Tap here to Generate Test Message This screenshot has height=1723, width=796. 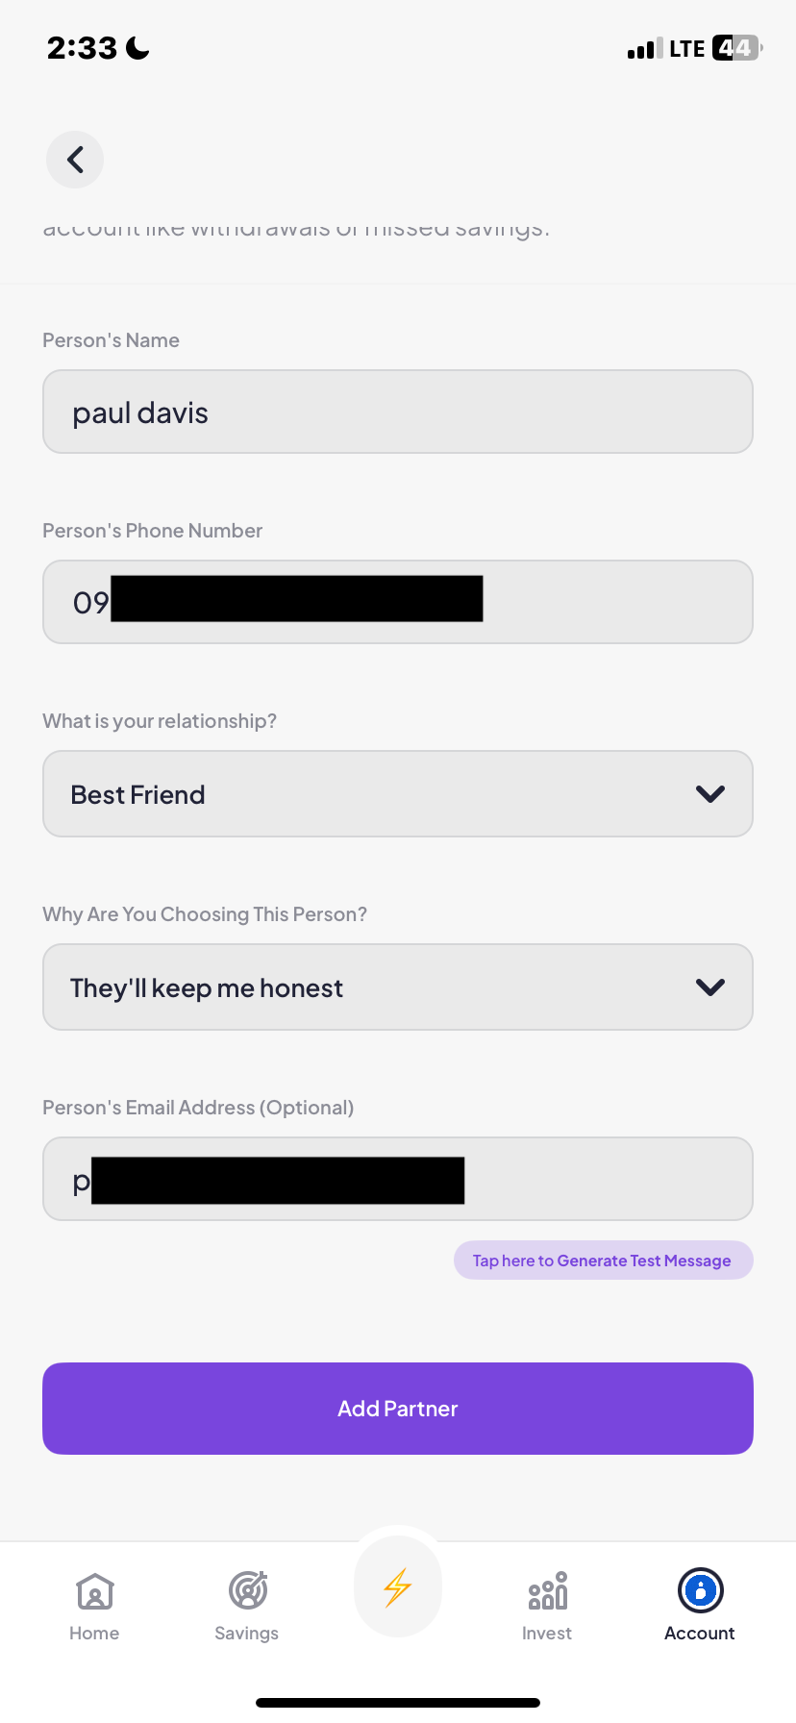point(603,1261)
